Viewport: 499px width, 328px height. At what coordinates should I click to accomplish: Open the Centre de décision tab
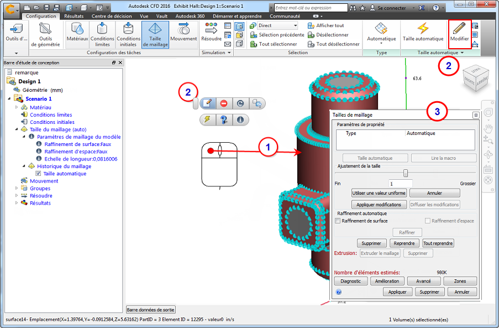click(x=112, y=16)
